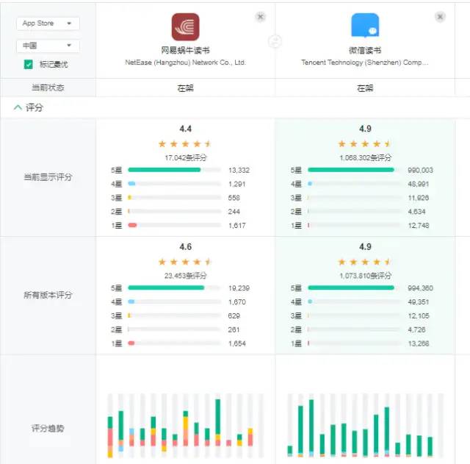Click the Tencent Technology (Shenzhen) developer name

click(x=365, y=63)
